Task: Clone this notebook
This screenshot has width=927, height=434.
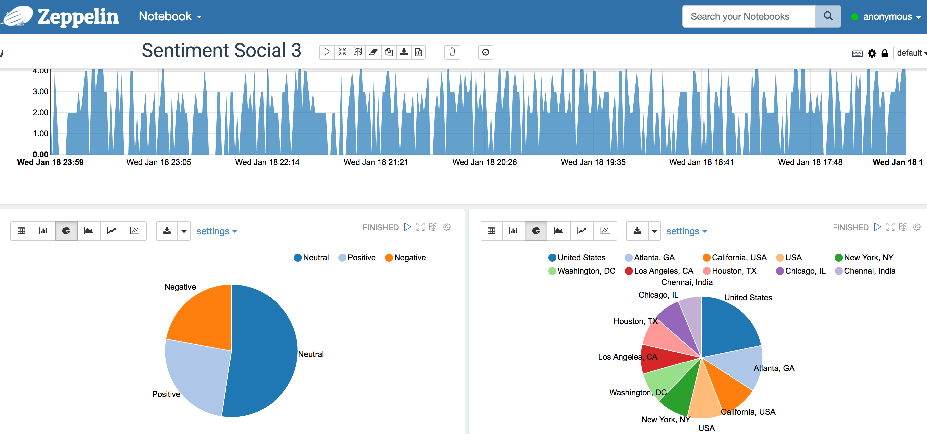Action: click(389, 52)
